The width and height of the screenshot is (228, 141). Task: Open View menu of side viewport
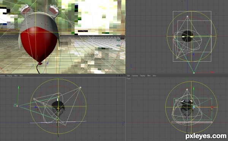tap(21, 76)
